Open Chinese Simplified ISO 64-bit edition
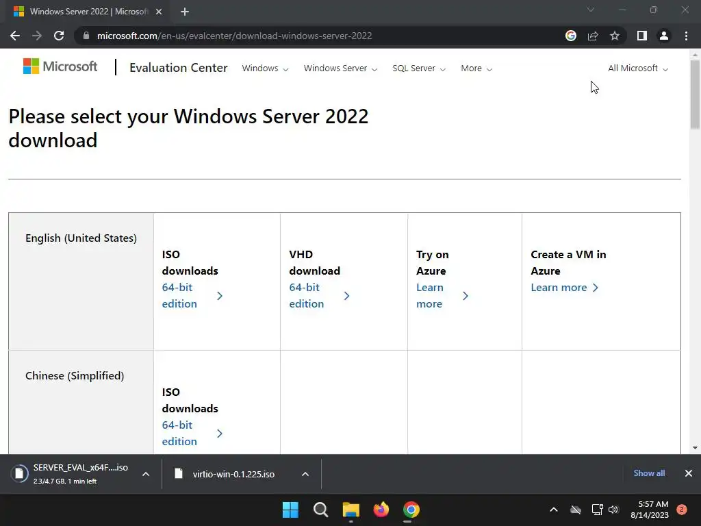The width and height of the screenshot is (701, 526). [192, 433]
